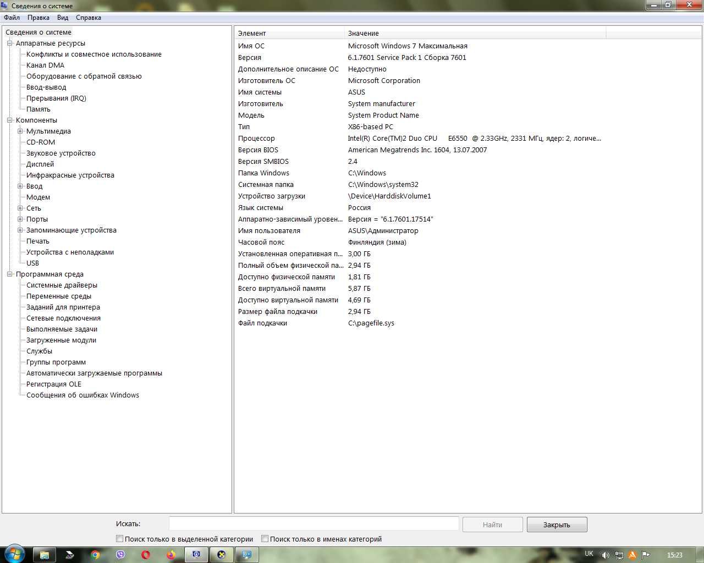Collapse the 'Программная среда' tree node

pos(9,274)
